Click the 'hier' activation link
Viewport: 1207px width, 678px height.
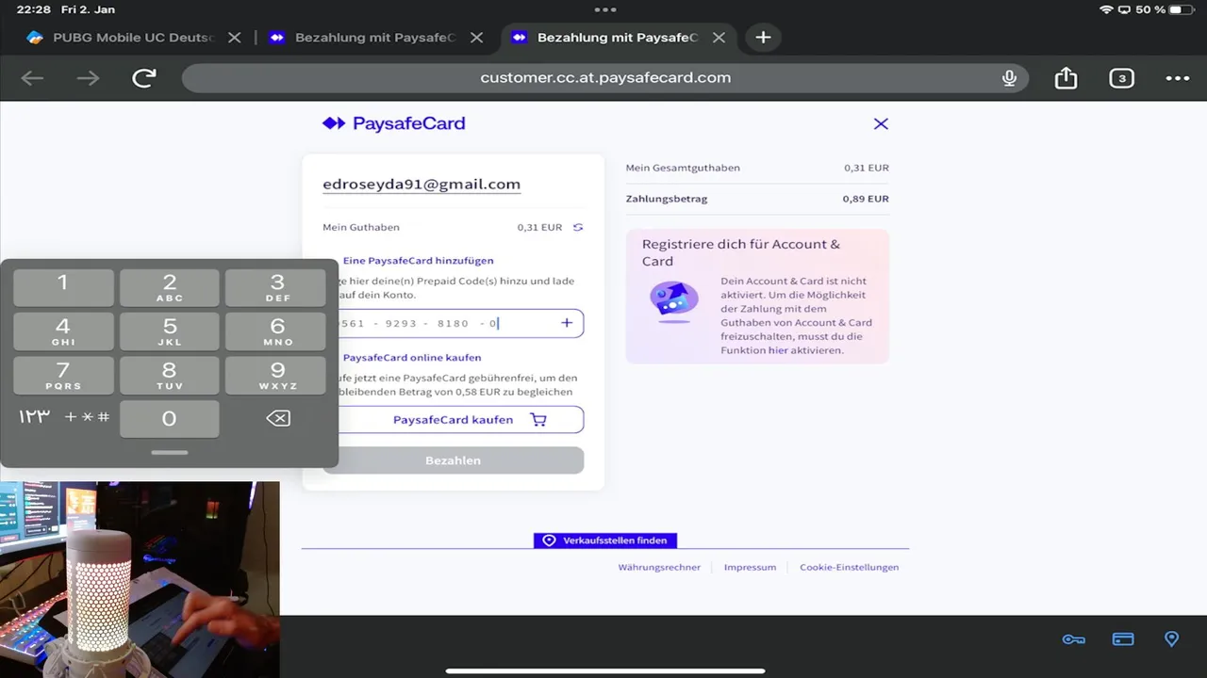coord(777,350)
